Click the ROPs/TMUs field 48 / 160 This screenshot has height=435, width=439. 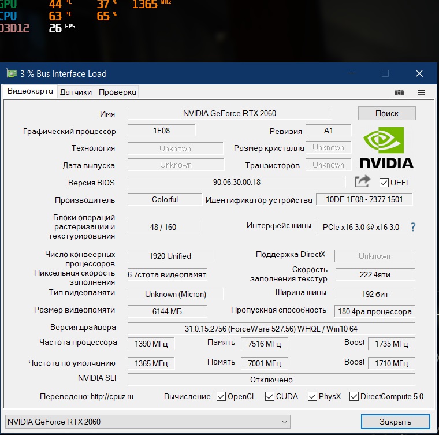163,227
